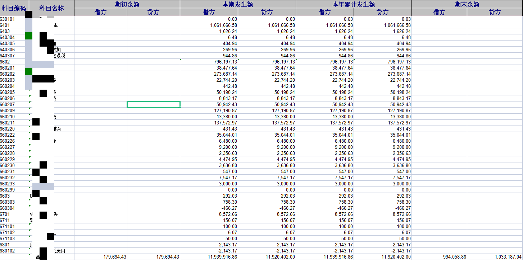Click account code 660304
Image resolution: width=523 pixels, height=260 pixels.
point(8,208)
